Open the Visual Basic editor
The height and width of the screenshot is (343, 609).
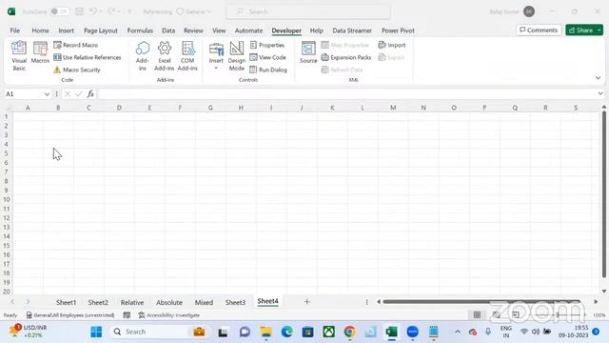(x=19, y=56)
